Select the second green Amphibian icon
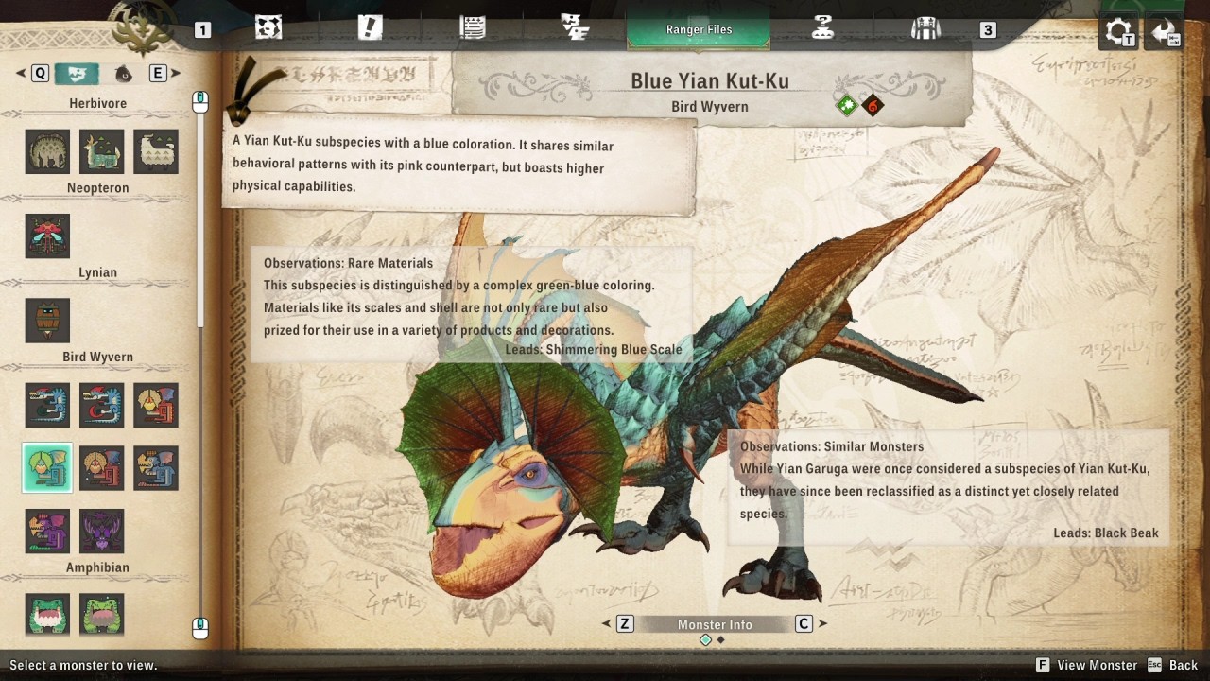Viewport: 1210px width, 681px height. 101,616
